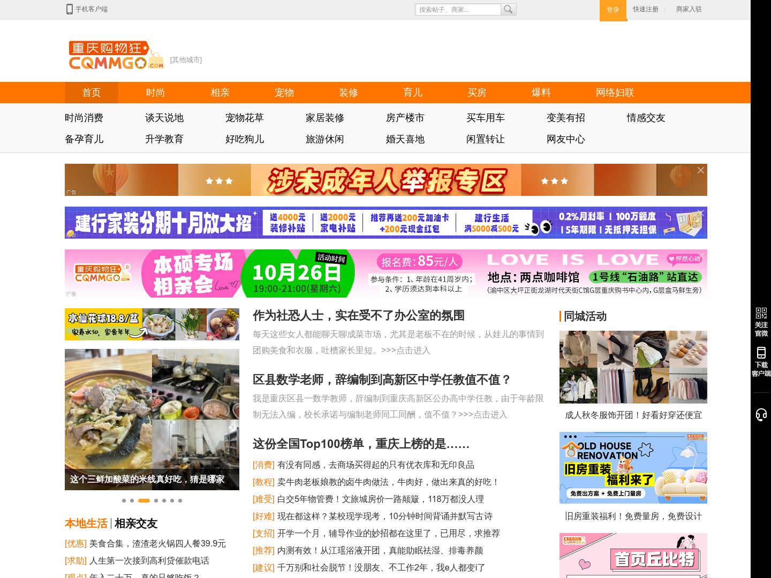The width and height of the screenshot is (771, 578).
Task: Select the 首页 navigation tab
Action: click(x=92, y=93)
